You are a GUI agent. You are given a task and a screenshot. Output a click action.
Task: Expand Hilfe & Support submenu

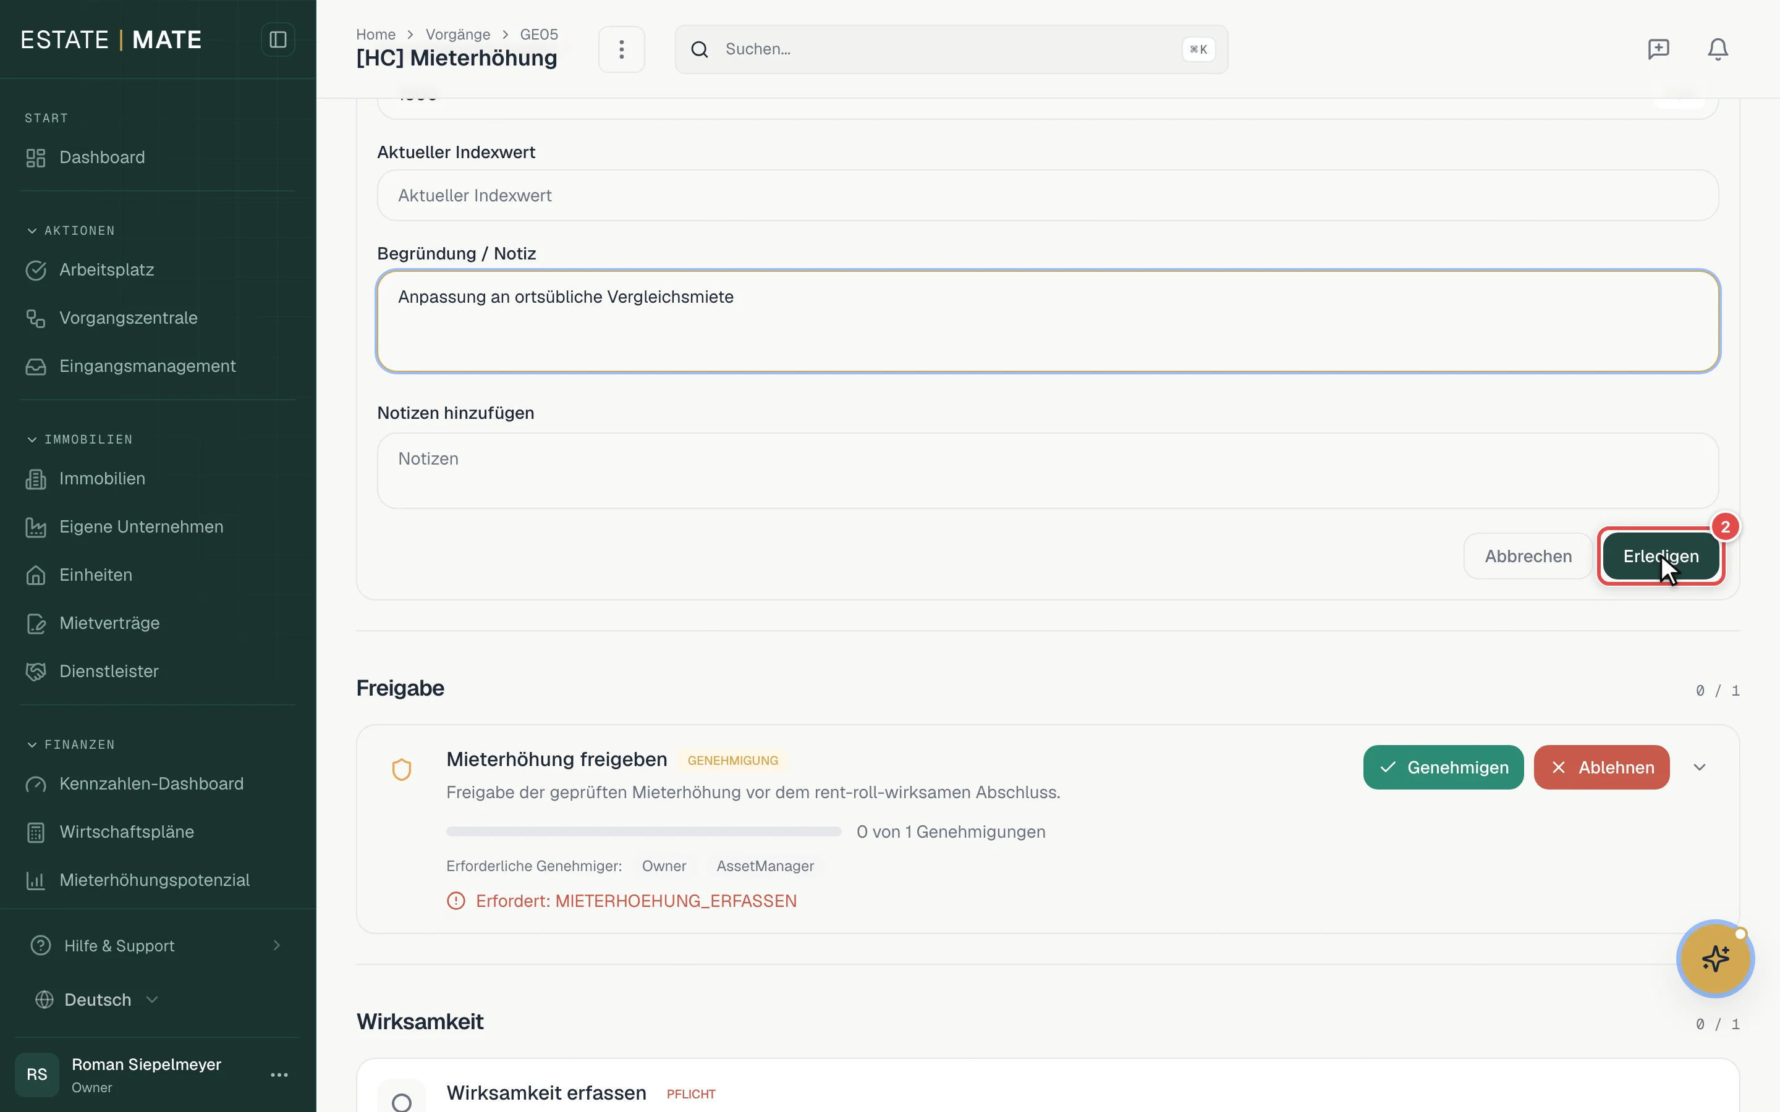(x=276, y=945)
